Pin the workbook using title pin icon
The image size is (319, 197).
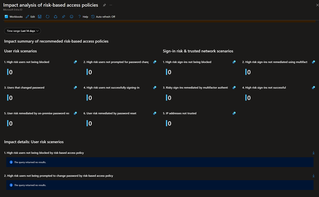(104, 5)
